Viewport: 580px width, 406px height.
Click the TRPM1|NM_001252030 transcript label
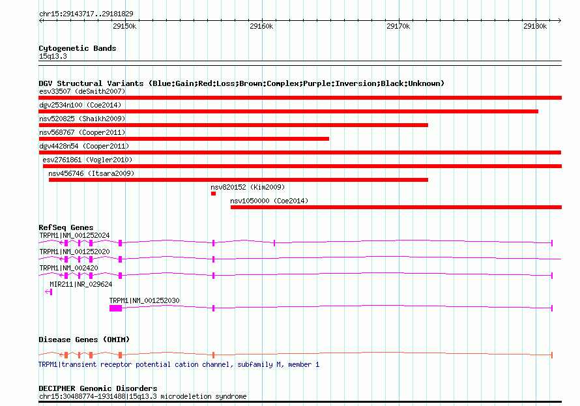(144, 300)
